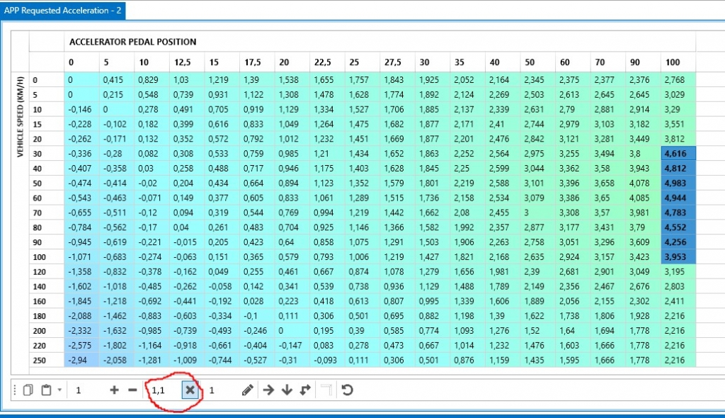Viewport: 725px width, 418px height.
Task: Click highlighted cell 4,983
Action: pyautogui.click(x=678, y=183)
